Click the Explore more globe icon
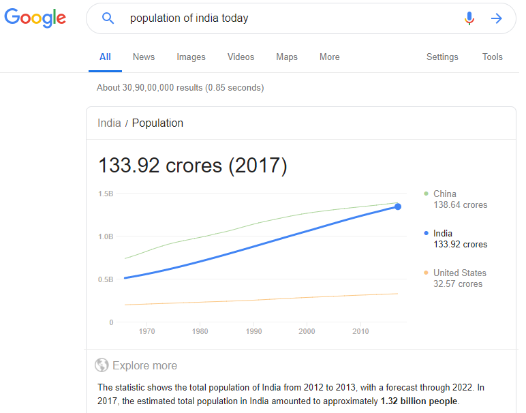526x413 pixels. pos(102,365)
